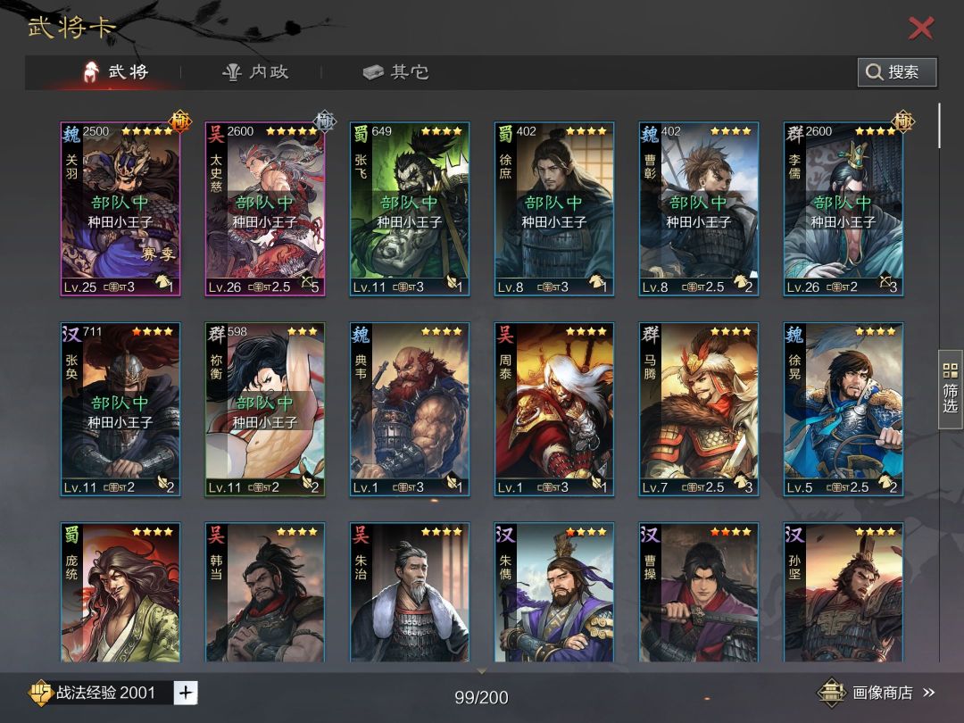Click the 吴 faction badge on 太史慈 card

click(216, 133)
